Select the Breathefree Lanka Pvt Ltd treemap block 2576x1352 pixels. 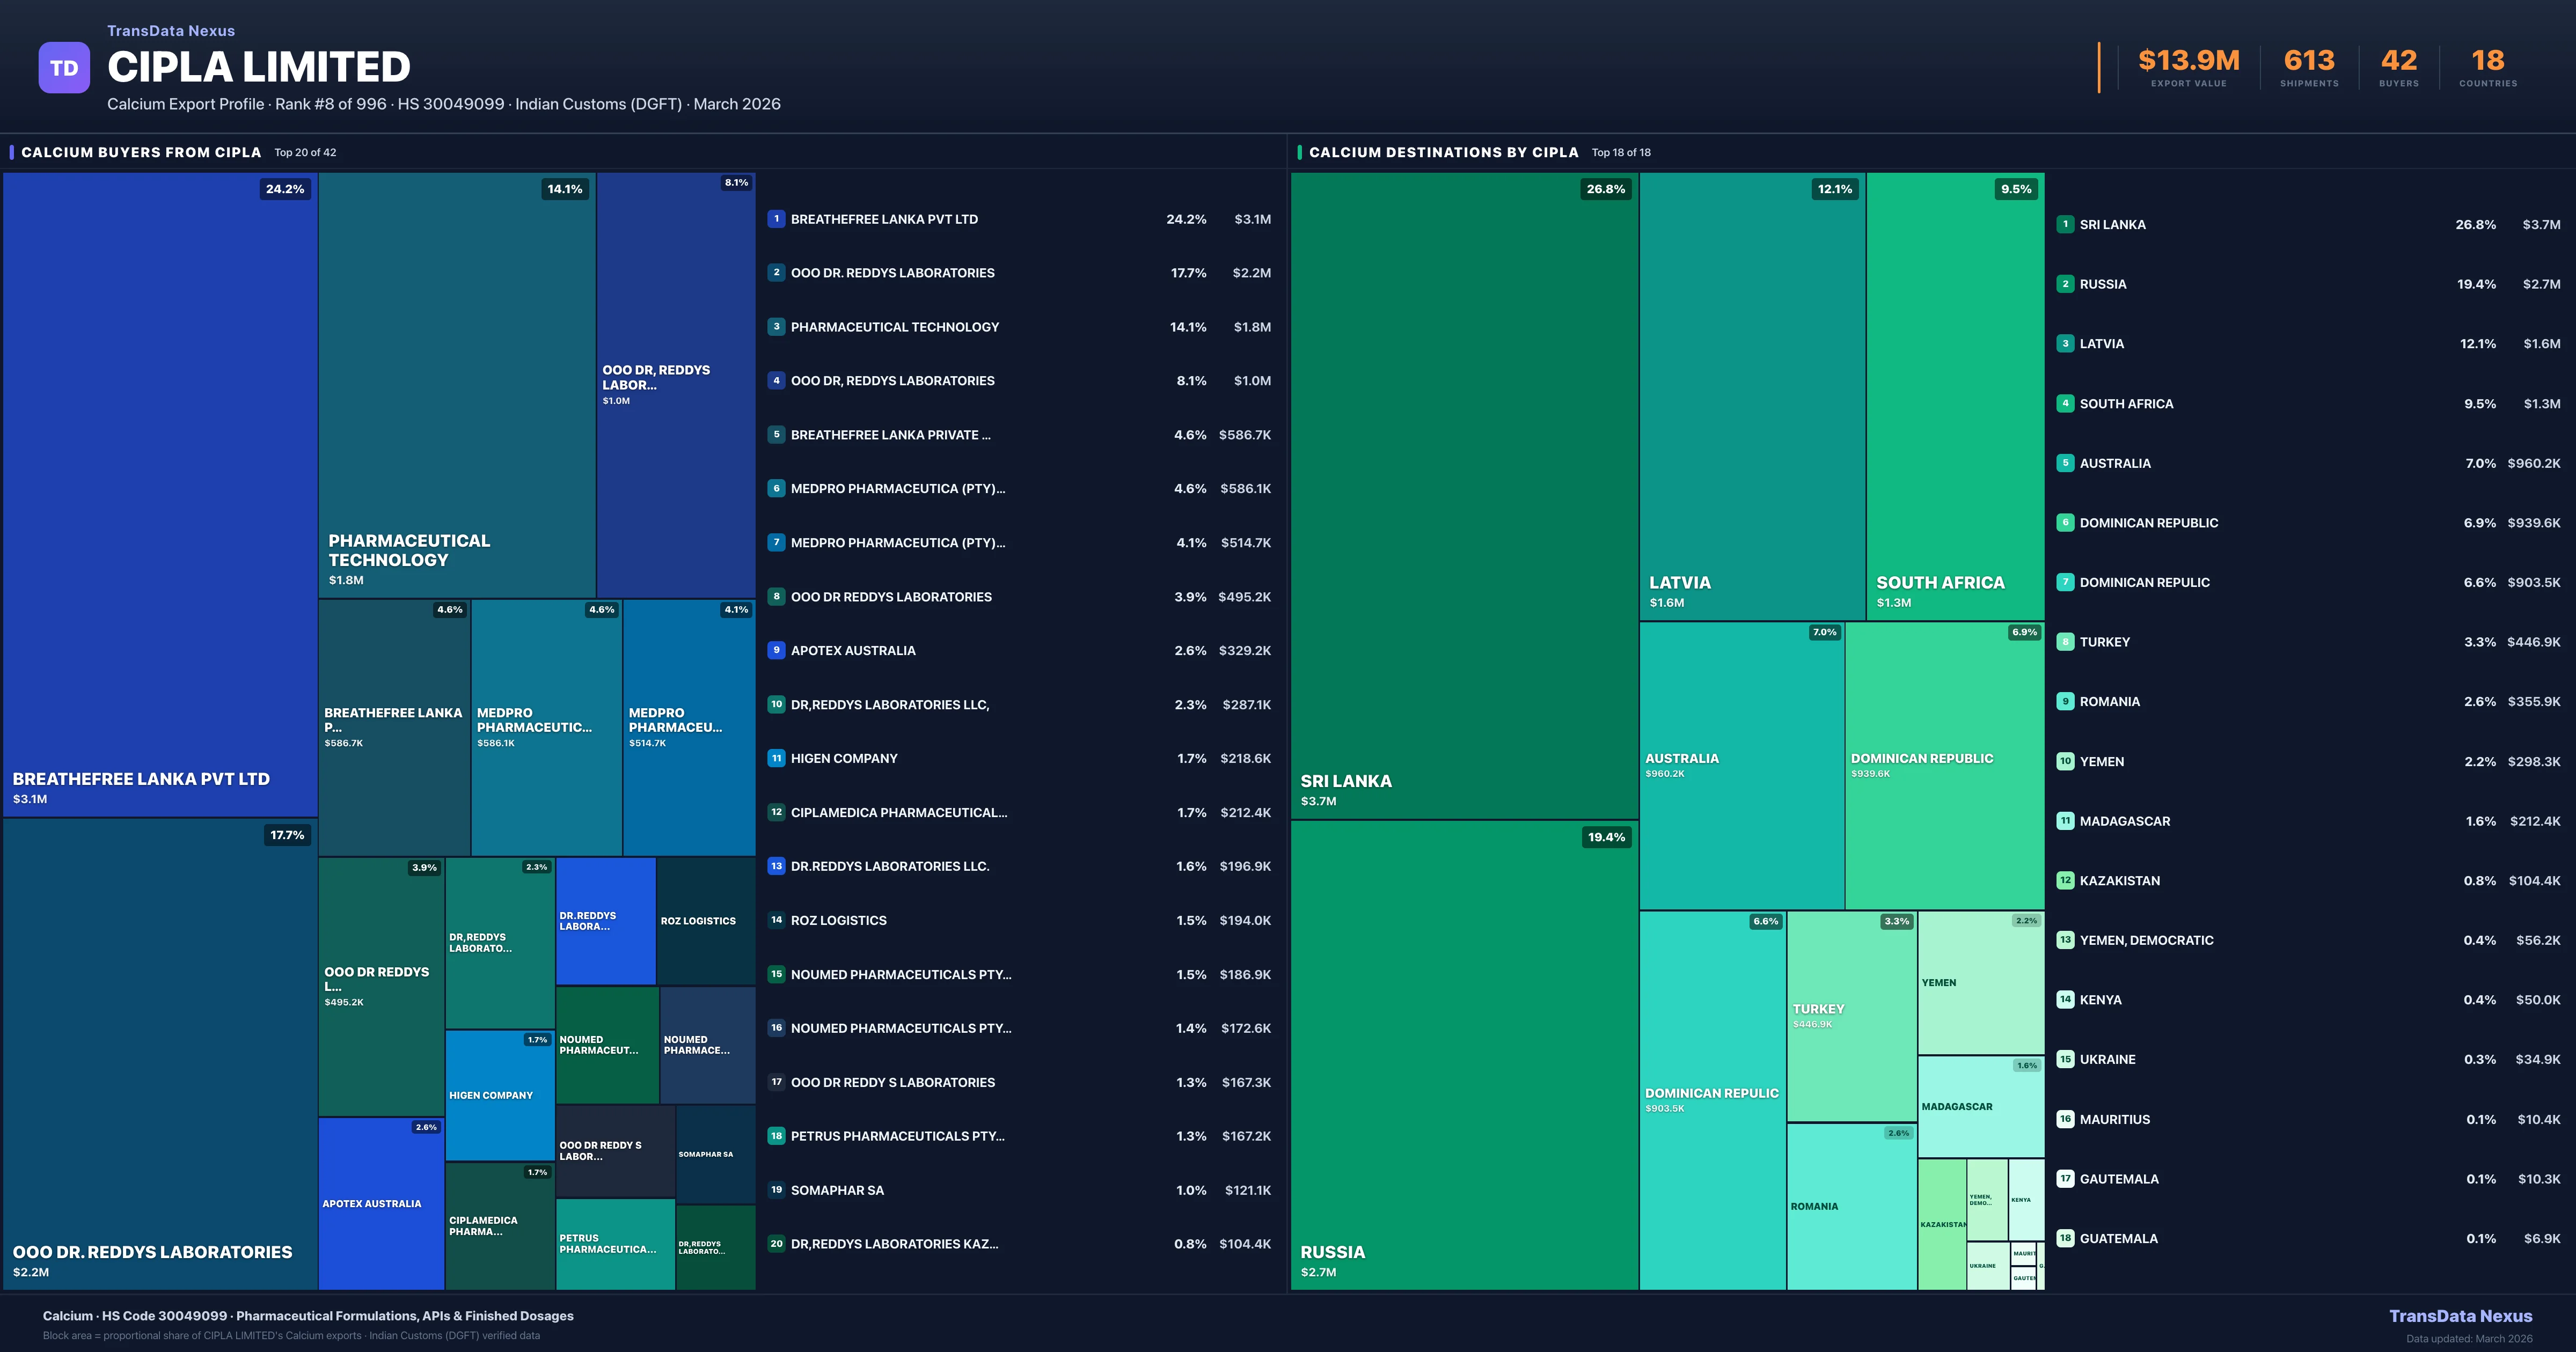[x=160, y=495]
